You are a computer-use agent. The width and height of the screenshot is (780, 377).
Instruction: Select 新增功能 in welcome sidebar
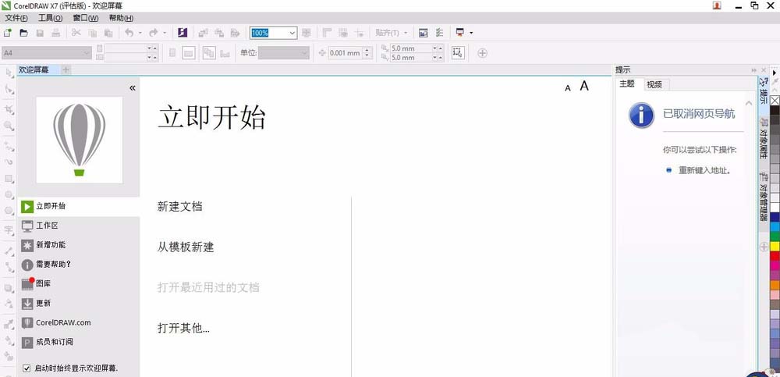[x=79, y=246]
